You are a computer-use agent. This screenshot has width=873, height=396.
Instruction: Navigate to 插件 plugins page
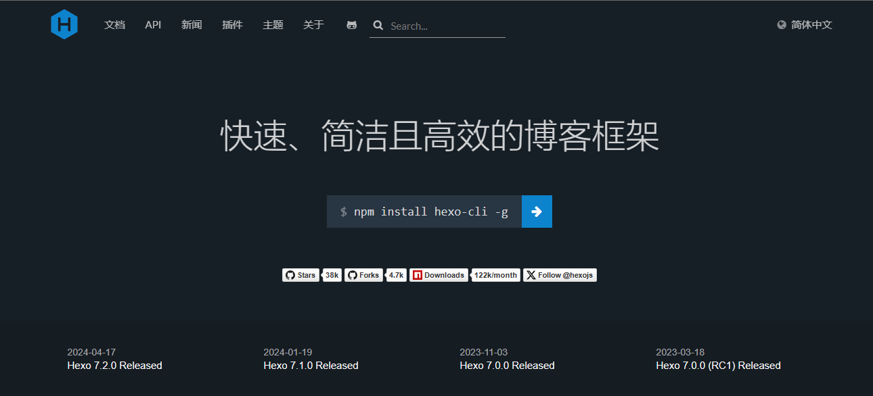(232, 25)
